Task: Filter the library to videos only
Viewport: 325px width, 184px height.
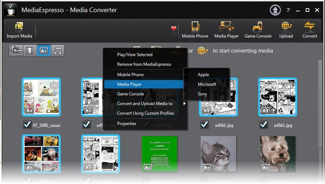Action: pyautogui.click(x=30, y=50)
